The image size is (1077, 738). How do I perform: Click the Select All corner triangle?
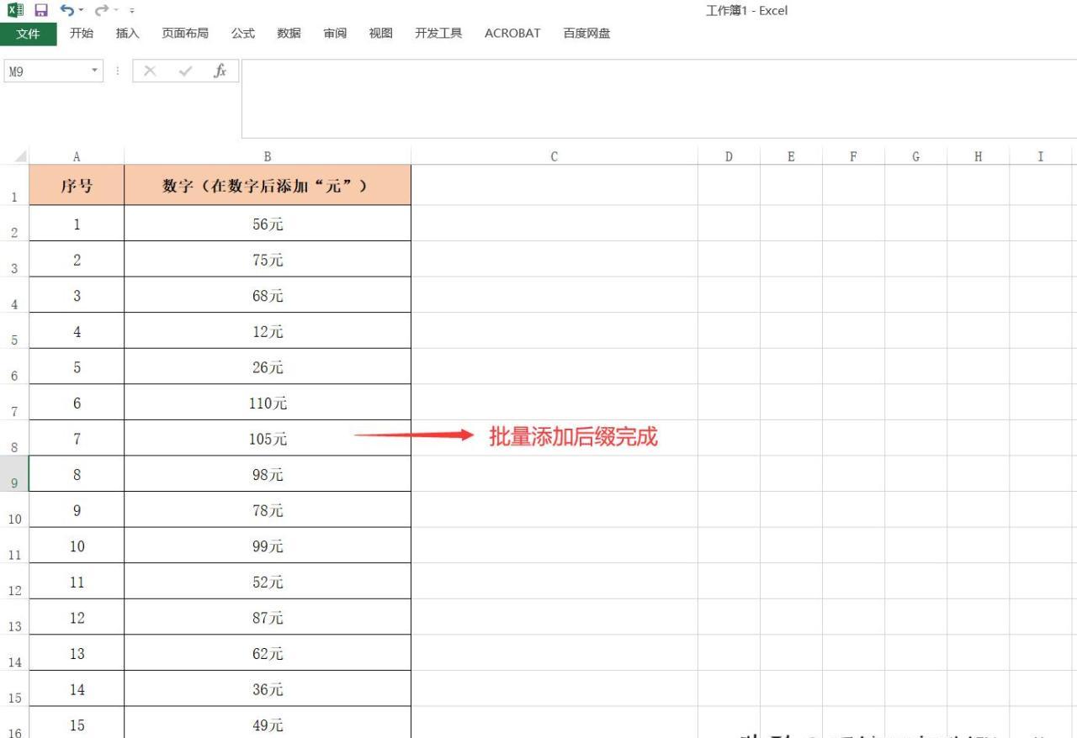click(x=19, y=156)
